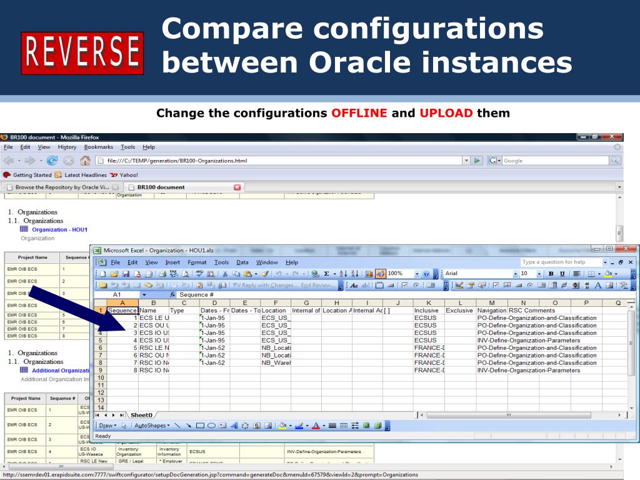This screenshot has width=640, height=480.
Task: Click the Excel horizontal scrollbar
Action: (509, 415)
